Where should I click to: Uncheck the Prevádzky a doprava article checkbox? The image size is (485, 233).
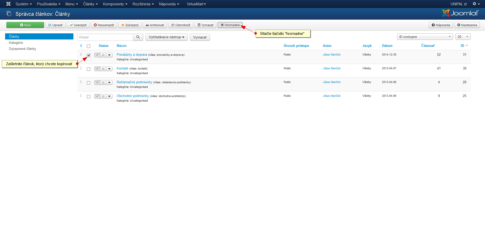pyautogui.click(x=88, y=55)
